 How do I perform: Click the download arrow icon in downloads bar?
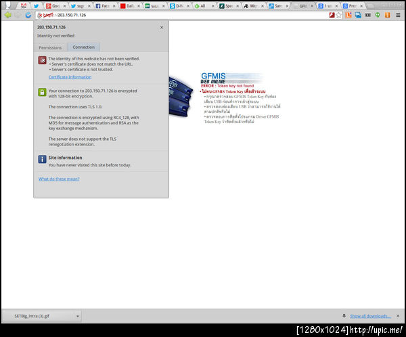[x=344, y=316]
